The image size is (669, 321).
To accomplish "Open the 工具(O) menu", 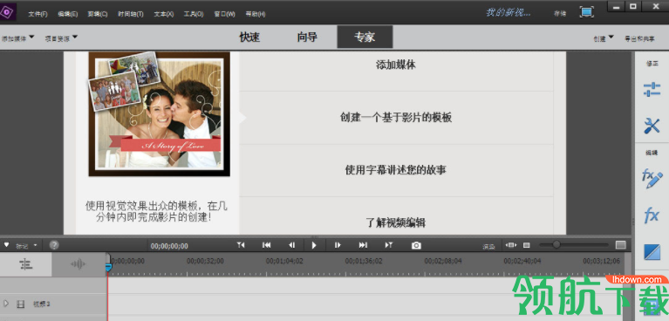I will [x=194, y=14].
